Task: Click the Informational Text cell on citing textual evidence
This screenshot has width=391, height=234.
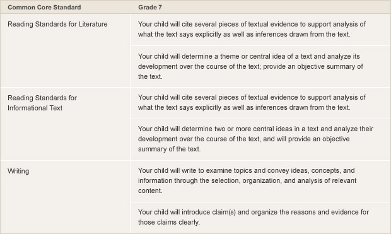Action: click(260, 103)
